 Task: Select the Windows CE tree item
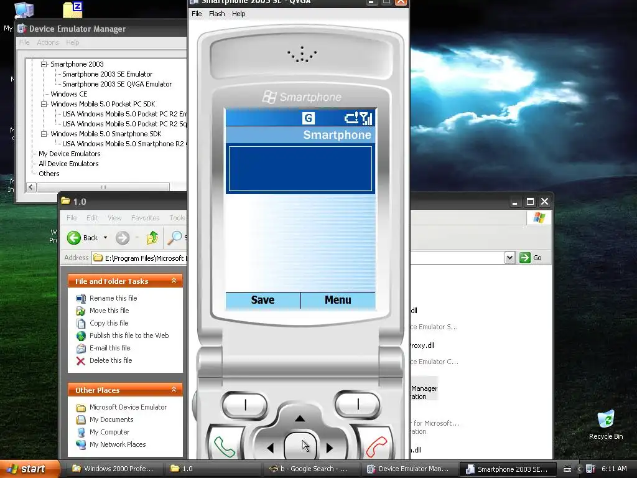click(68, 94)
